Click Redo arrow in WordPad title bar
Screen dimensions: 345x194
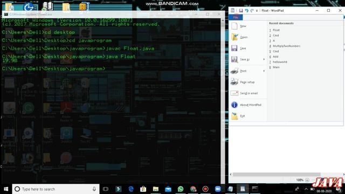click(252, 11)
